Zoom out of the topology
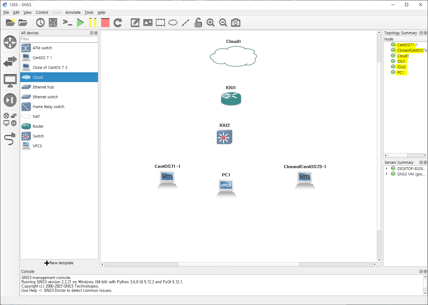428x305 pixels. [x=223, y=23]
